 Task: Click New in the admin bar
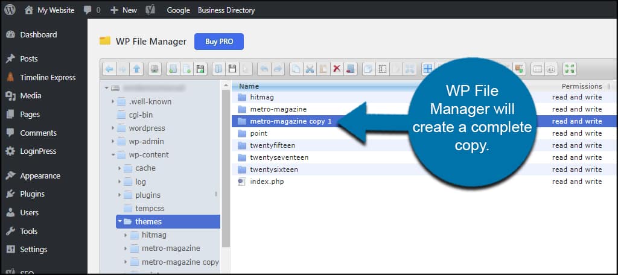coord(124,10)
